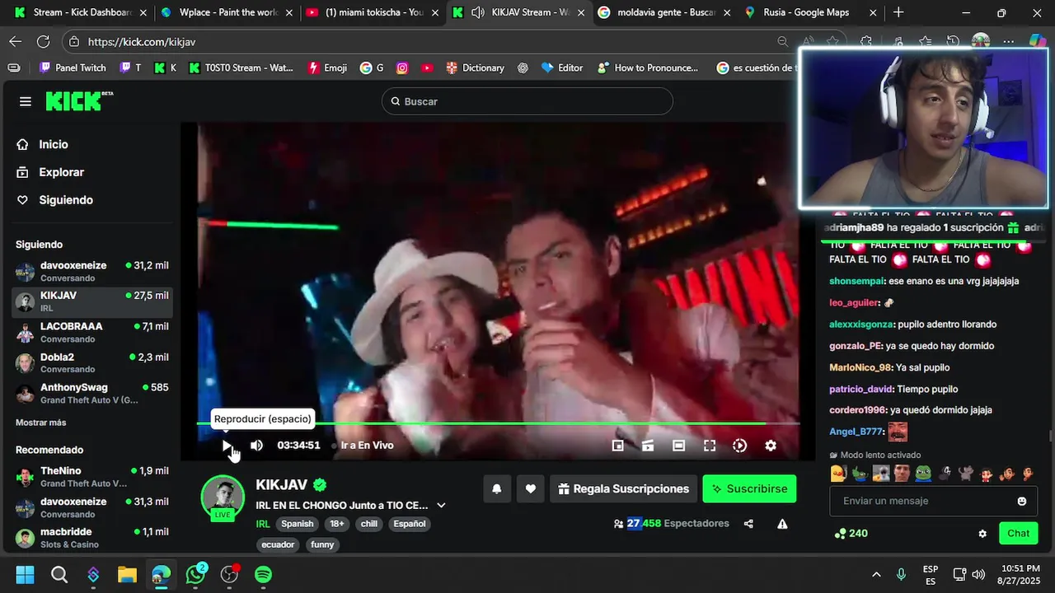The height and width of the screenshot is (593, 1055).
Task: Click the circular playback speed icon in player
Action: [x=739, y=446]
